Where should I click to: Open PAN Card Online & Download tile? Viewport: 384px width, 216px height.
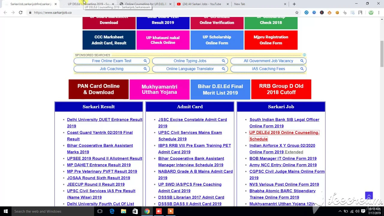(x=98, y=89)
